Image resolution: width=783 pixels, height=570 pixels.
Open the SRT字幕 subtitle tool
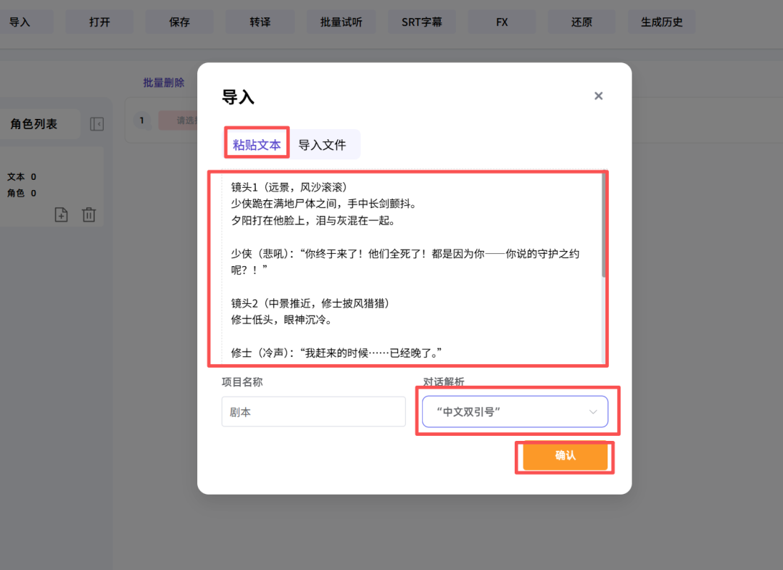pos(421,22)
